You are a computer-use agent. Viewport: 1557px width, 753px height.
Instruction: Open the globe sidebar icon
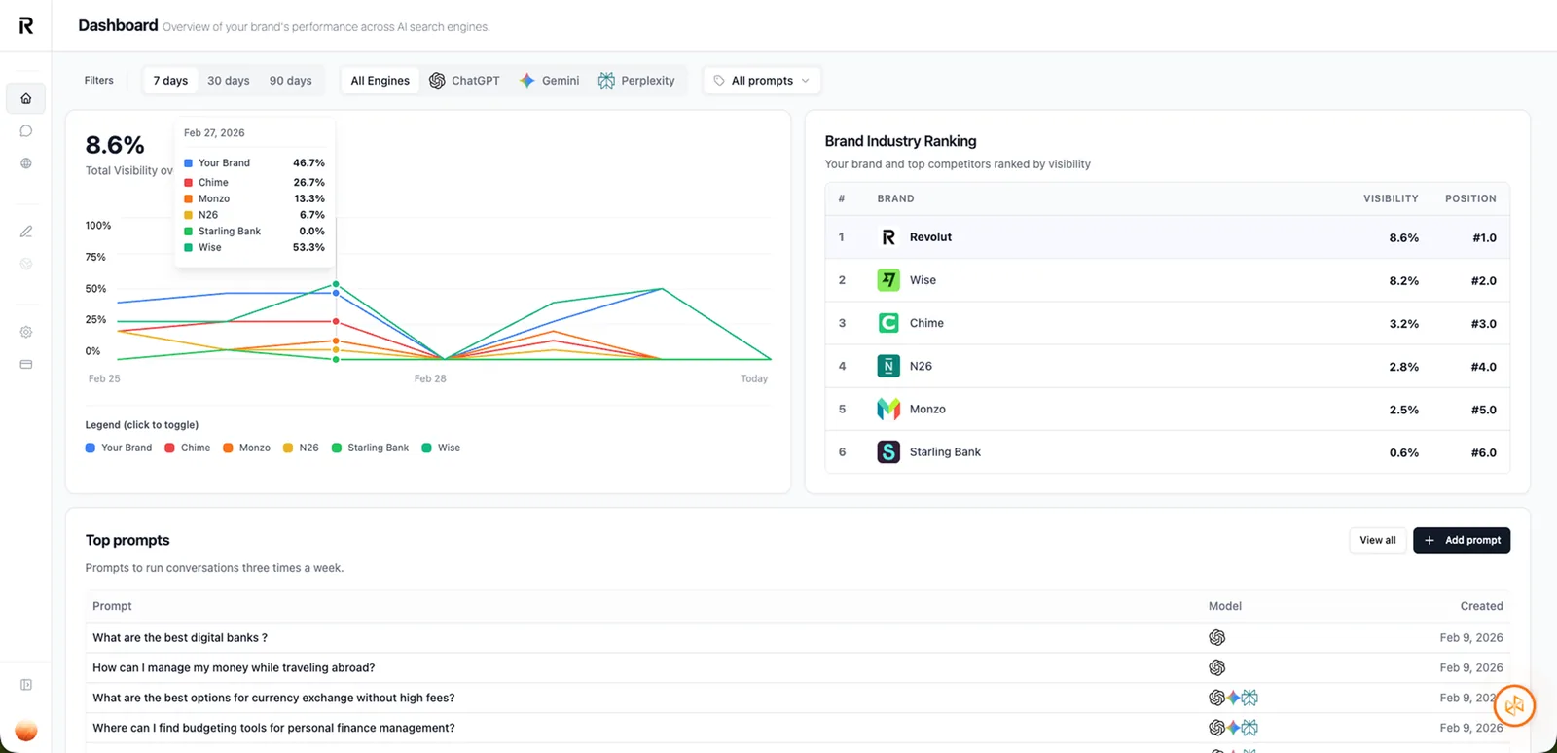26,163
